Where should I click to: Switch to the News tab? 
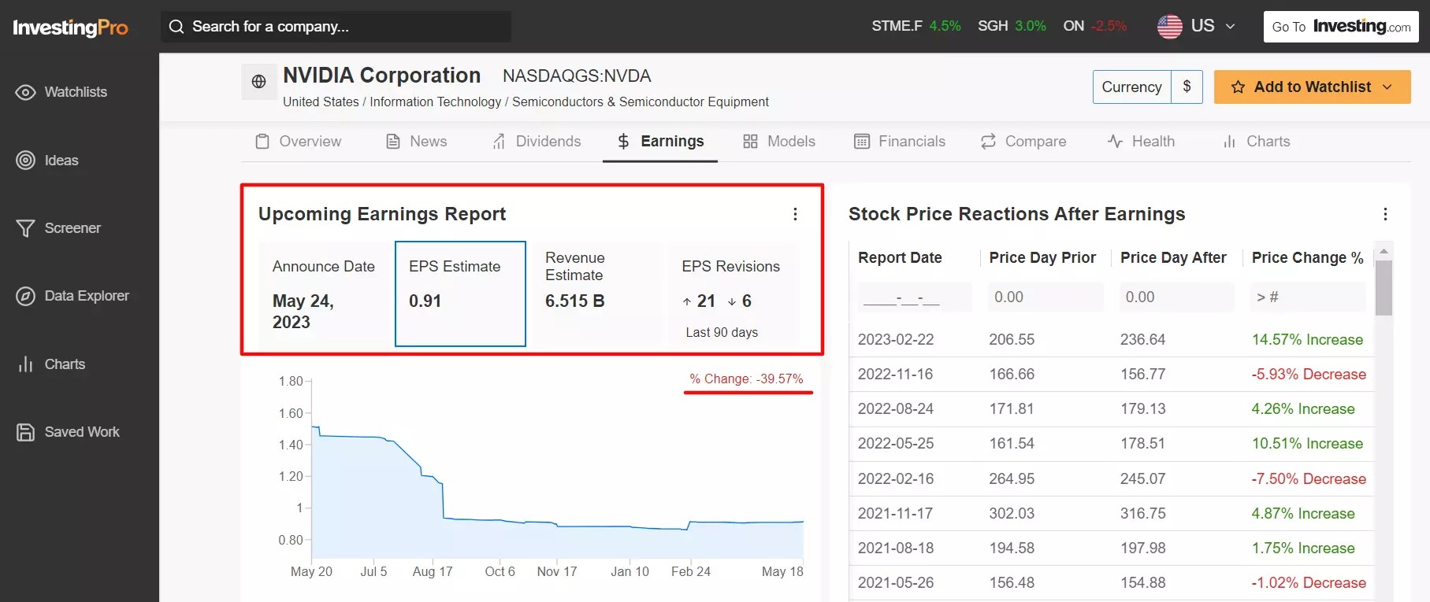[x=416, y=142]
